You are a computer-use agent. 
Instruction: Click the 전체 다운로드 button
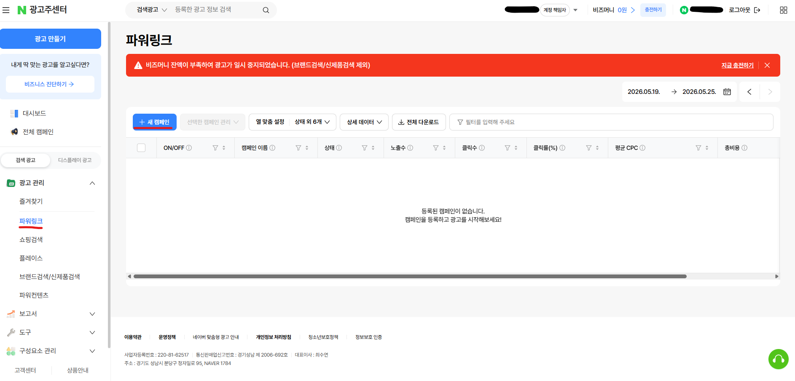pyautogui.click(x=419, y=122)
